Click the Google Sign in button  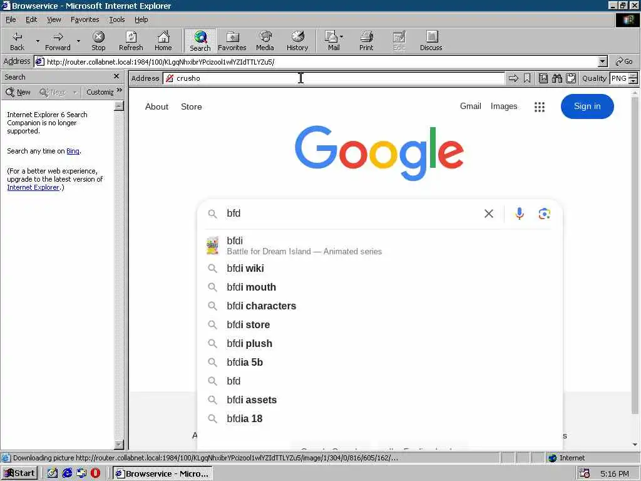[587, 106]
